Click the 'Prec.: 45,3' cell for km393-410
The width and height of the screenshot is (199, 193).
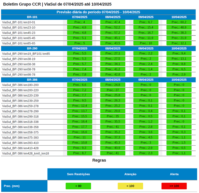click(x=113, y=143)
